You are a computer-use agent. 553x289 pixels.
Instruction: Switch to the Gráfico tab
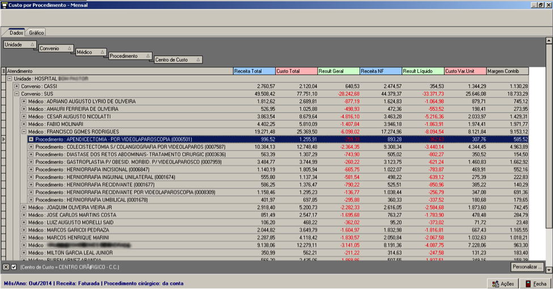[x=36, y=33]
